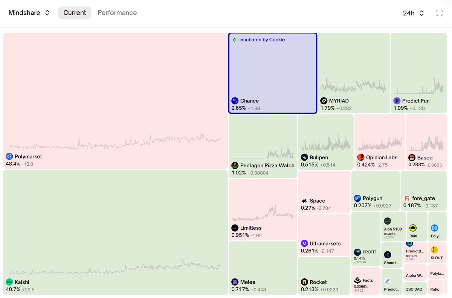Open the Mindshare dropdown
The width and height of the screenshot is (452, 298).
pos(29,13)
